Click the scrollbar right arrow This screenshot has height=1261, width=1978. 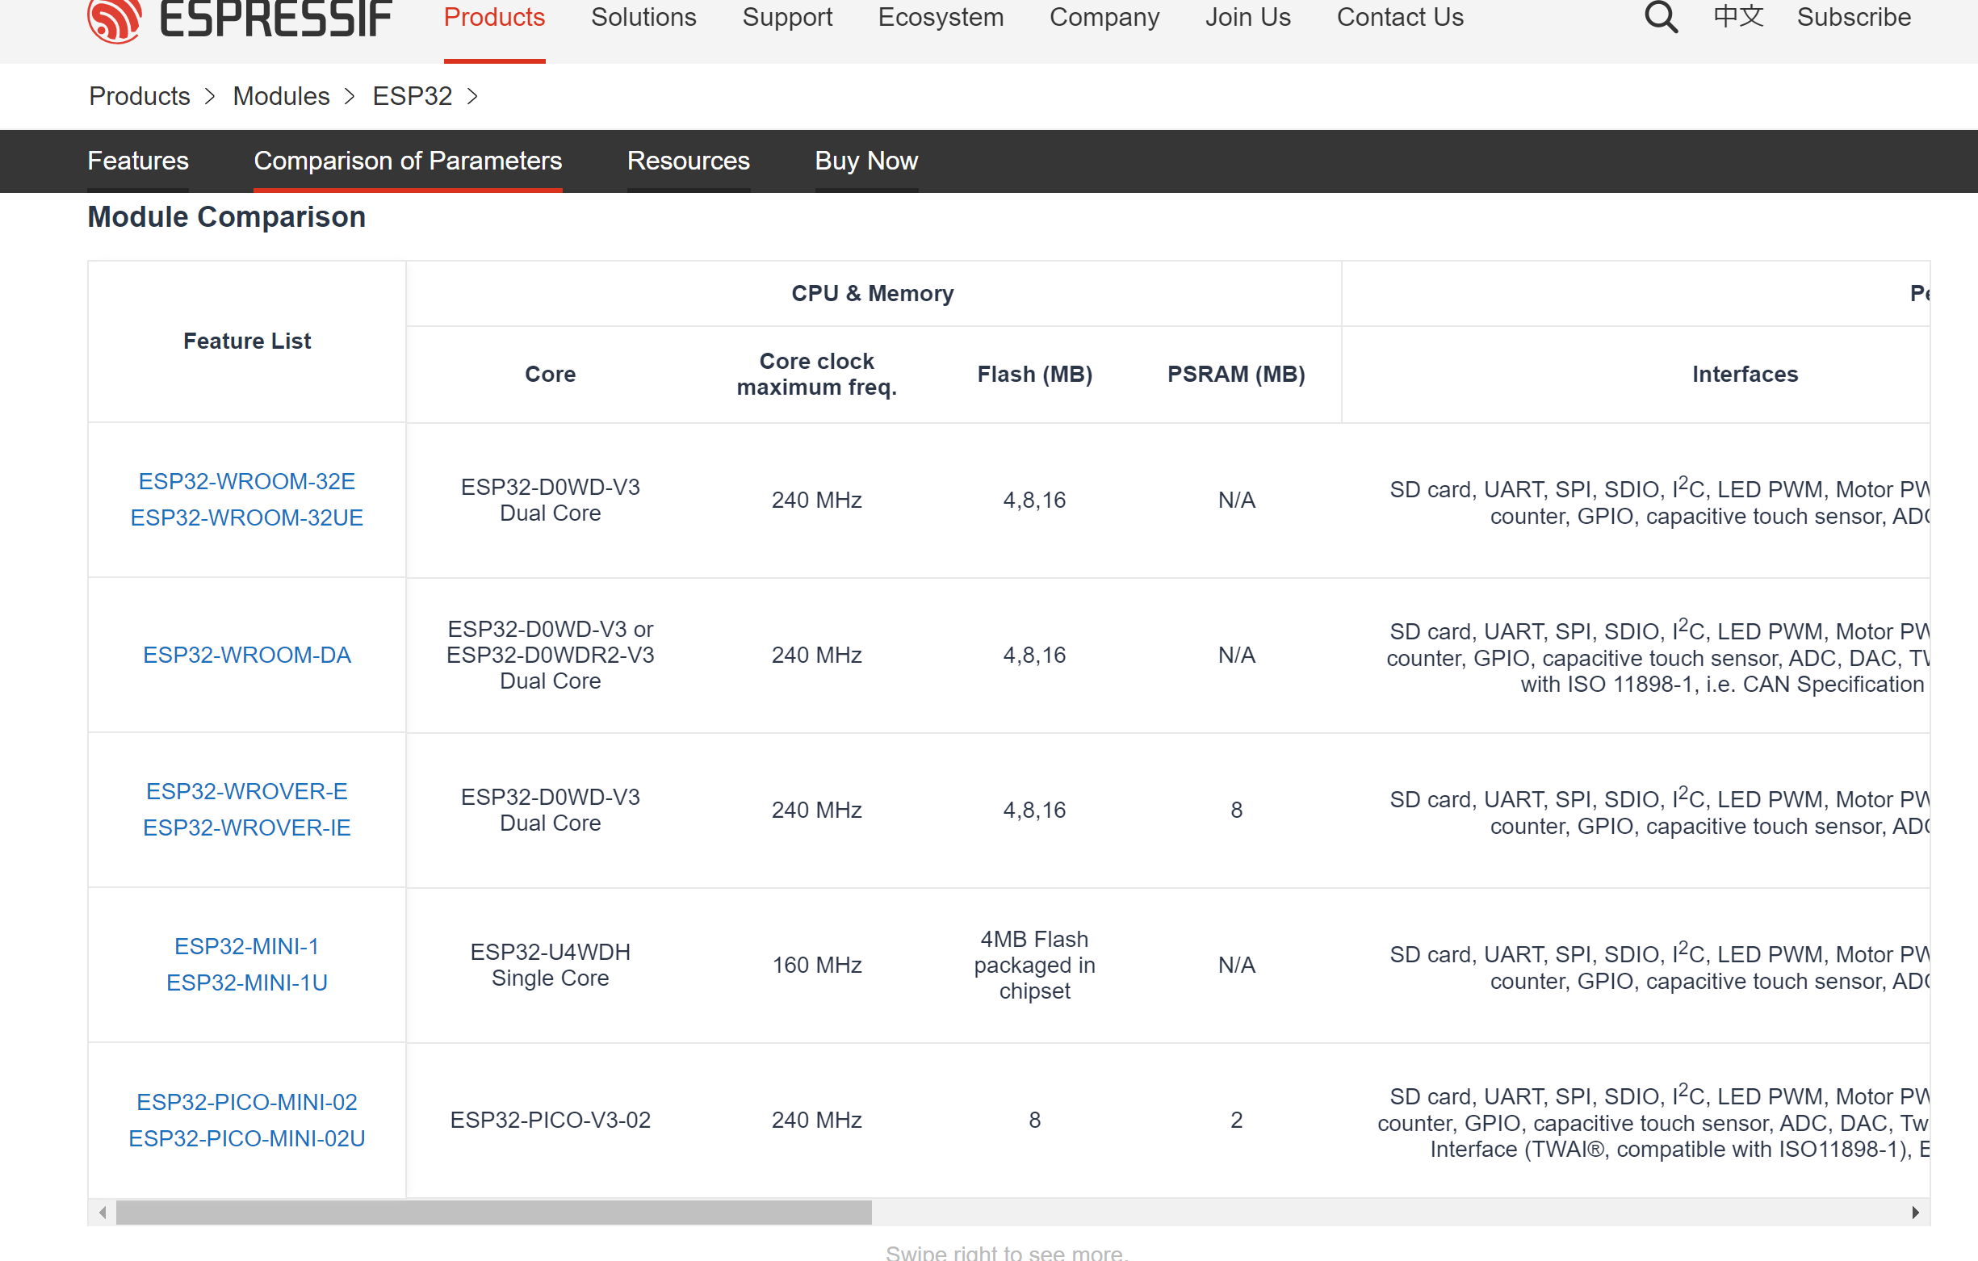(x=1915, y=1212)
